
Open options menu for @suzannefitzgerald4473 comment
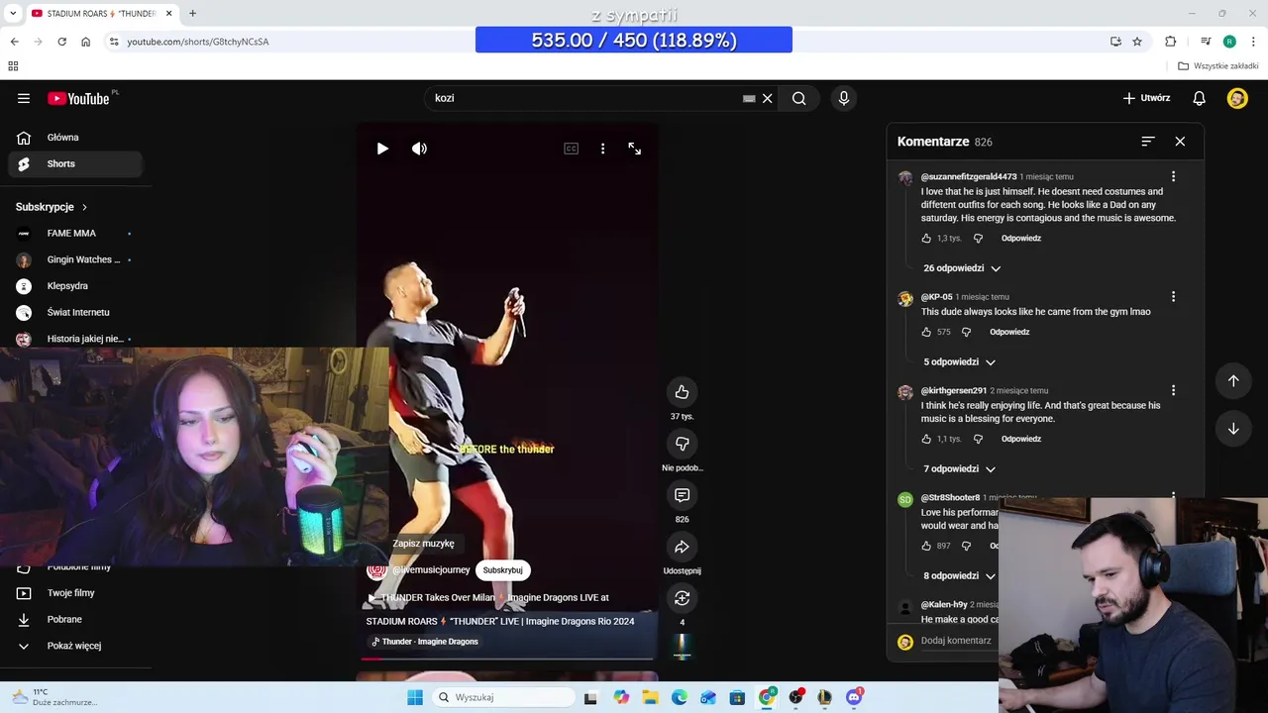(1173, 177)
